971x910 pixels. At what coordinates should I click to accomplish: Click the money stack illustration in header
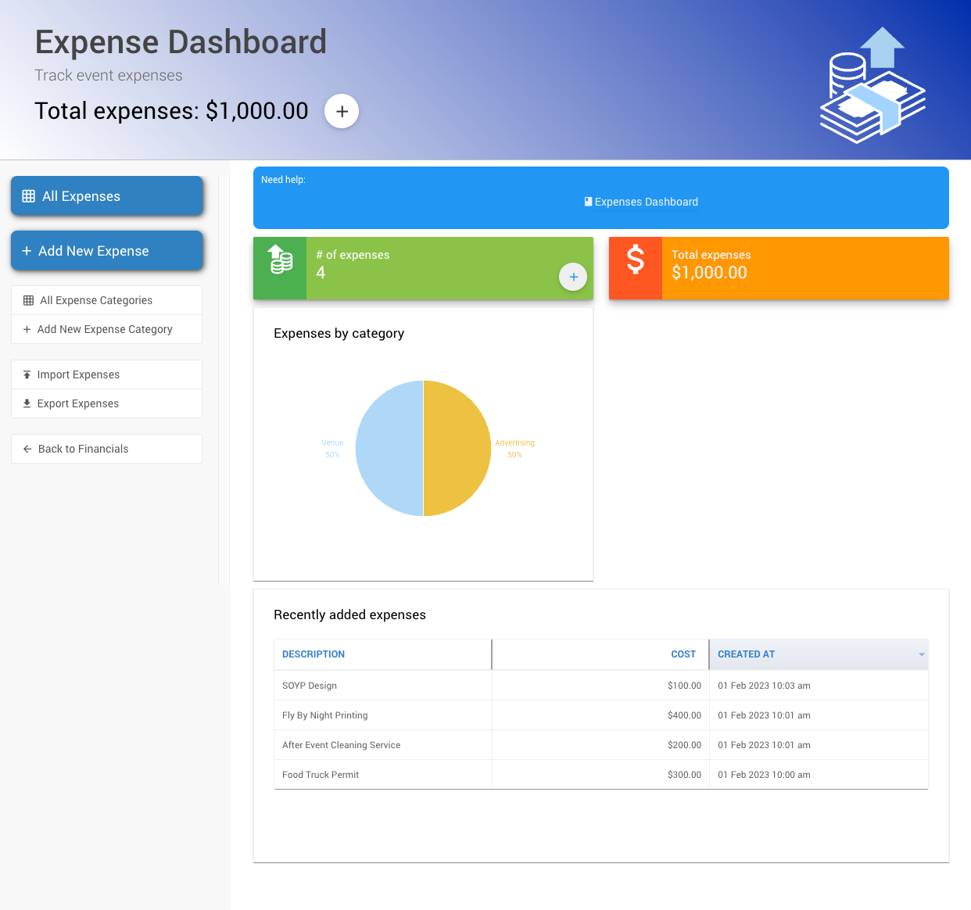[872, 86]
